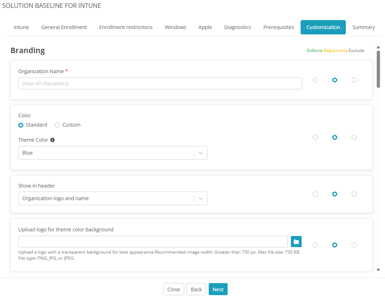385x297 pixels.
Task: Open the Theme Color dropdown showing Blue
Action: point(113,153)
